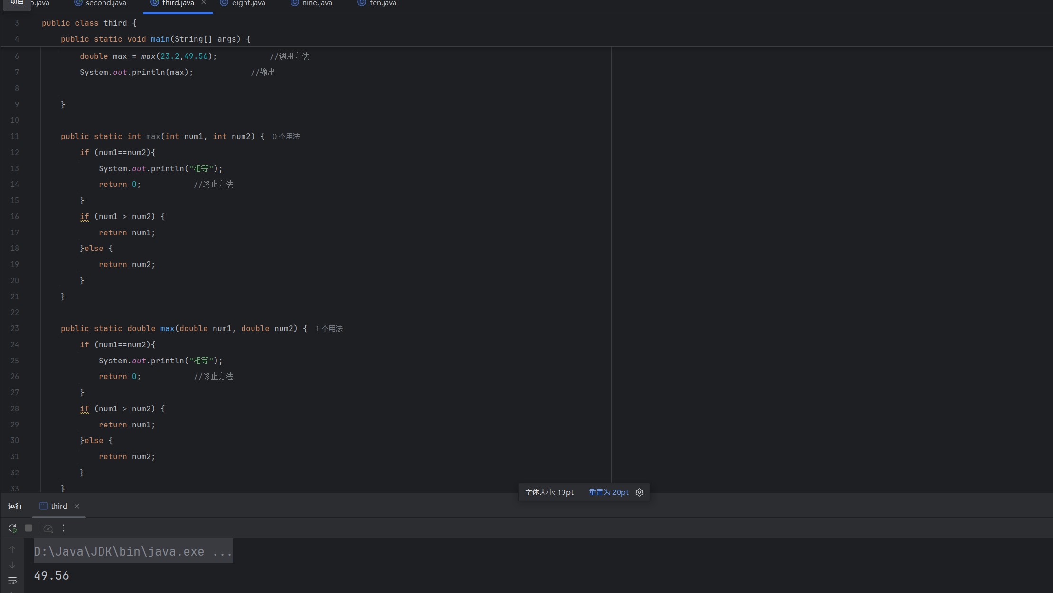Click the '字体大小: 13pt' label

click(549, 492)
